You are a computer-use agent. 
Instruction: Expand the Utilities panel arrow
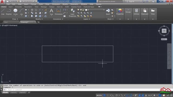136,19
